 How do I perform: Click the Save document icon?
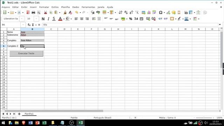tap(19, 13)
